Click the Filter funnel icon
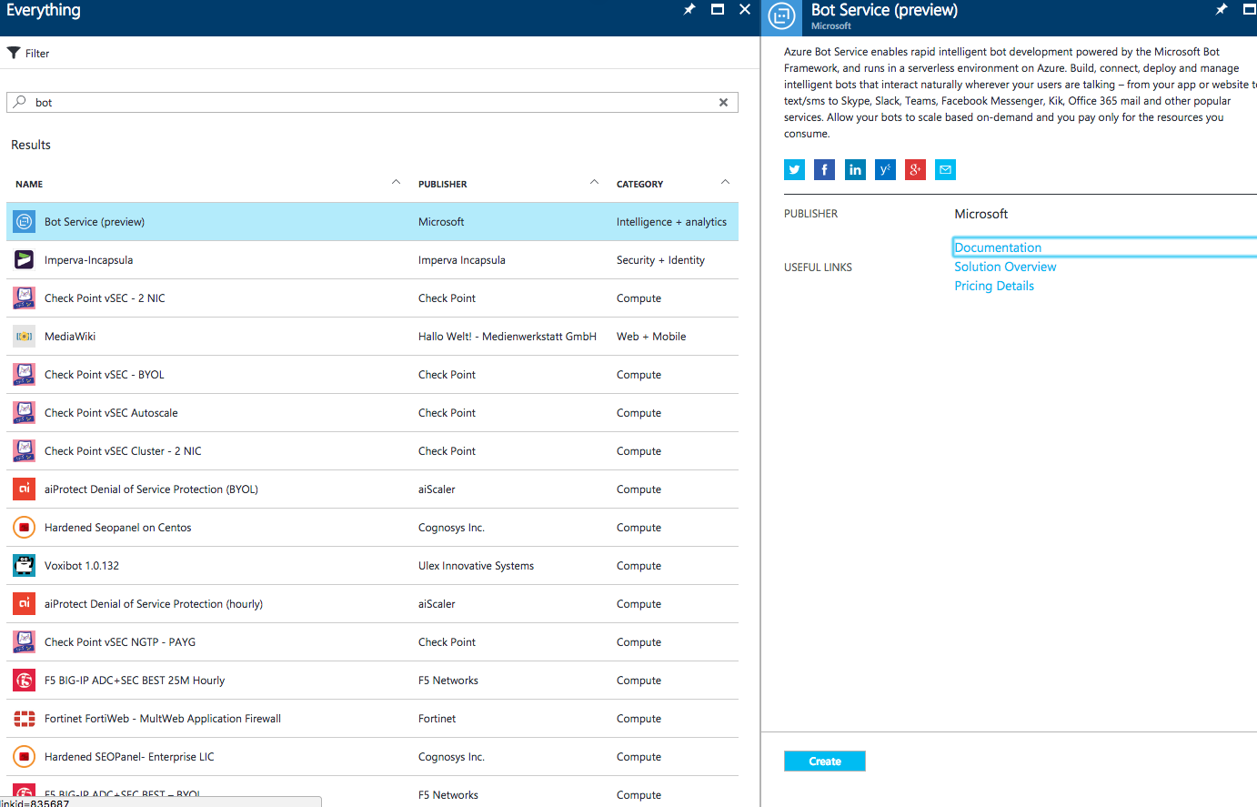Image resolution: width=1257 pixels, height=807 pixels. tap(14, 53)
